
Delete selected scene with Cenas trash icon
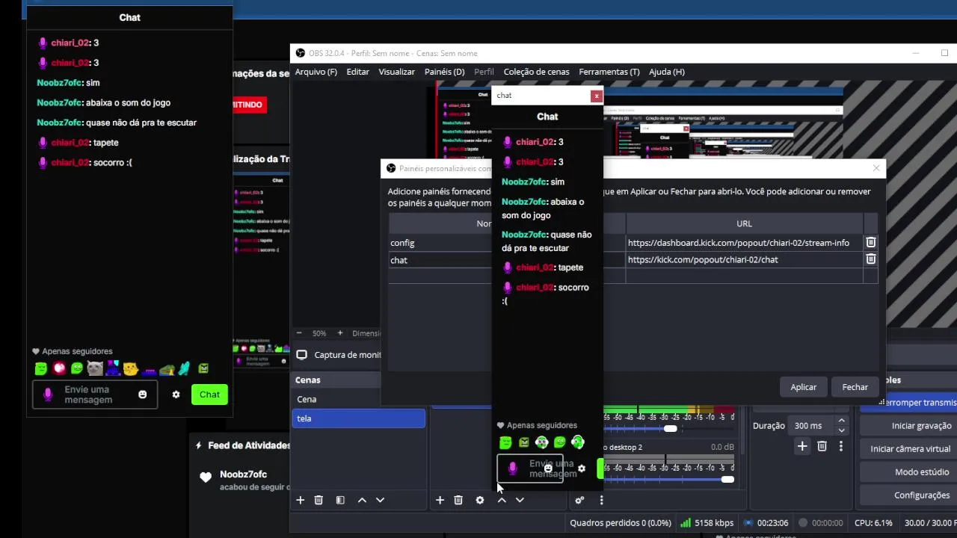(x=319, y=500)
